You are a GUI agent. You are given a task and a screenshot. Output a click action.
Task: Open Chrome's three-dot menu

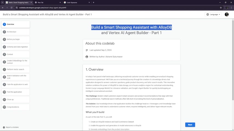click(231, 8)
